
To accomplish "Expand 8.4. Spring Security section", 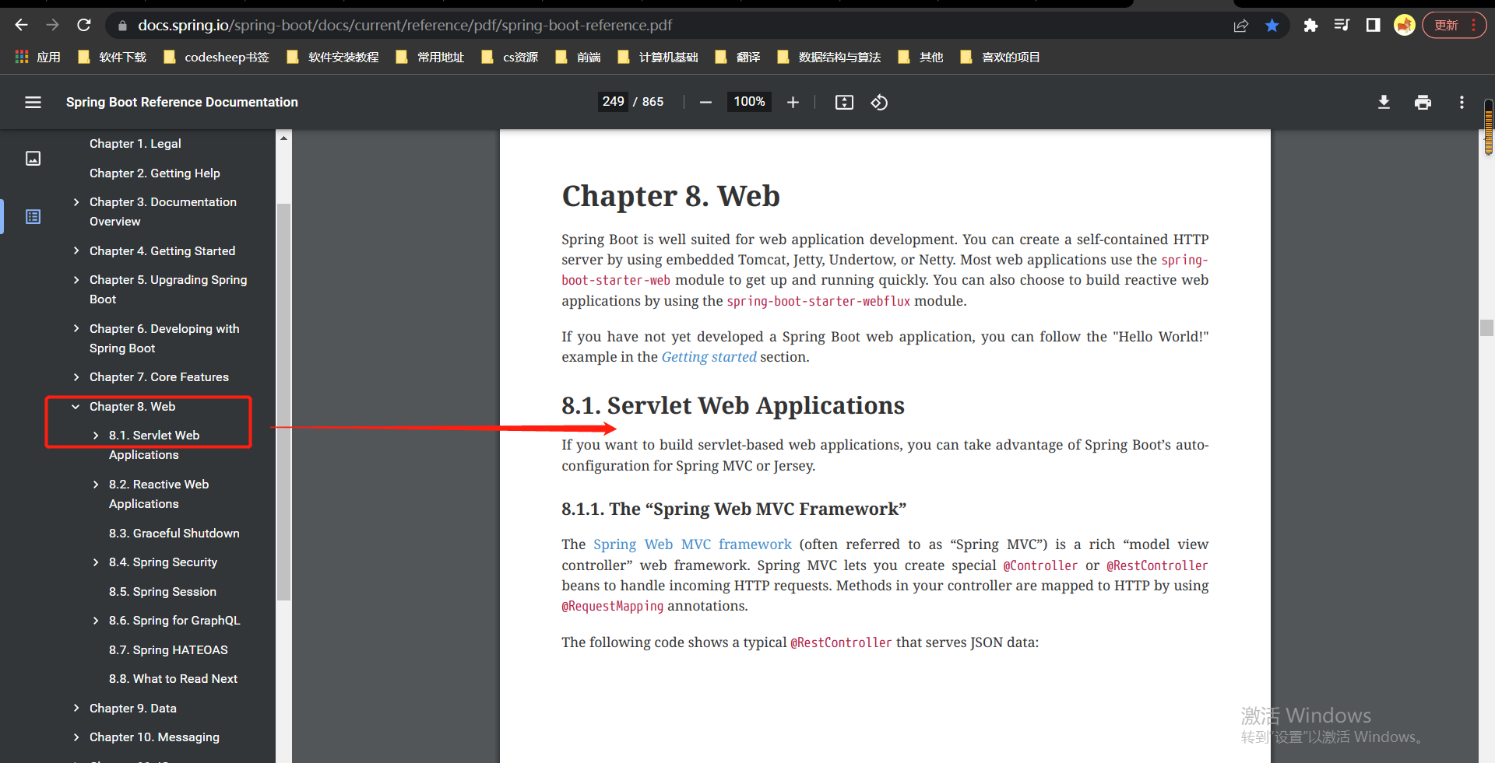I will (96, 562).
